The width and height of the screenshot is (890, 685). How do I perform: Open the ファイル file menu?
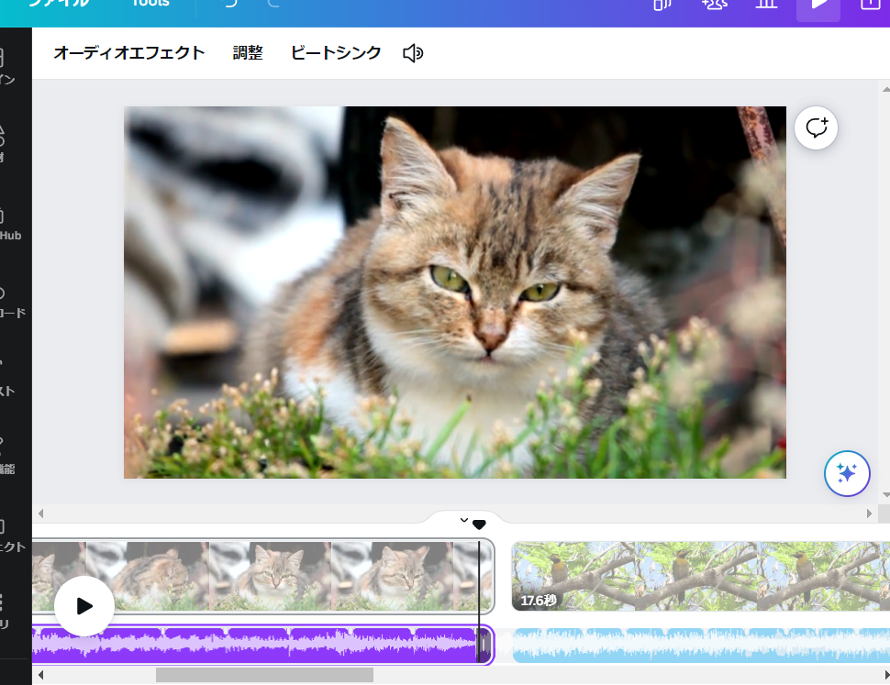pyautogui.click(x=60, y=4)
